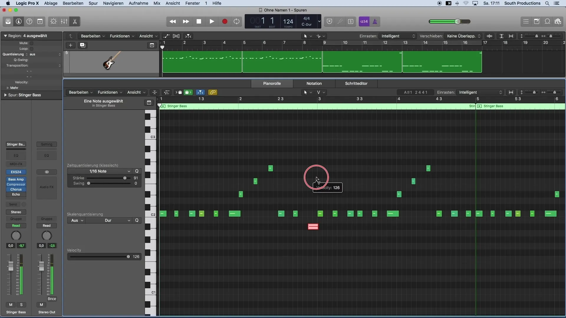Open the Compressor plug-in slot
Image resolution: width=566 pixels, height=318 pixels.
tap(16, 184)
